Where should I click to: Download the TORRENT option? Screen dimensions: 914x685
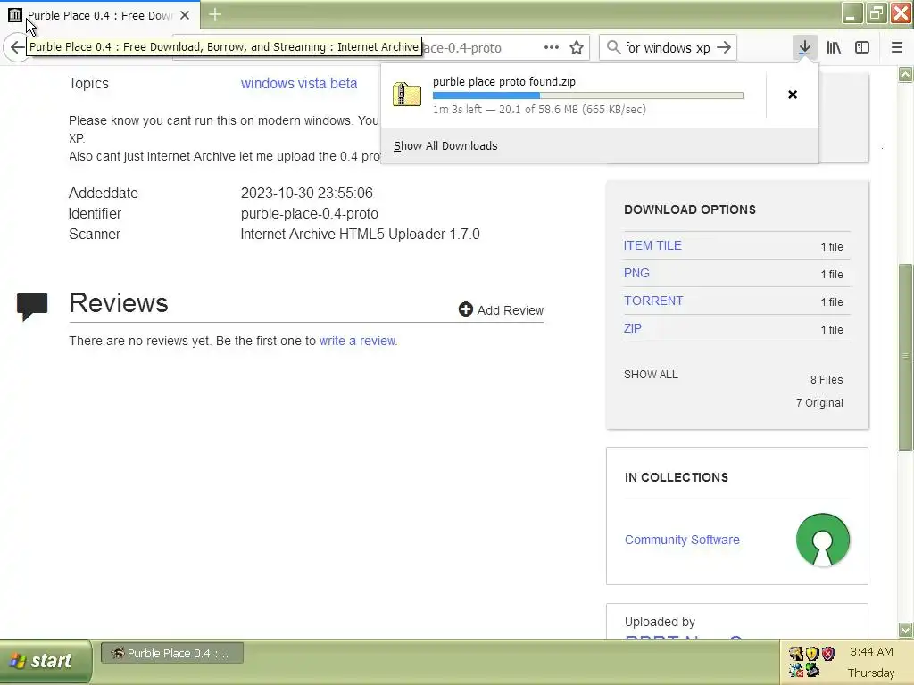(653, 301)
